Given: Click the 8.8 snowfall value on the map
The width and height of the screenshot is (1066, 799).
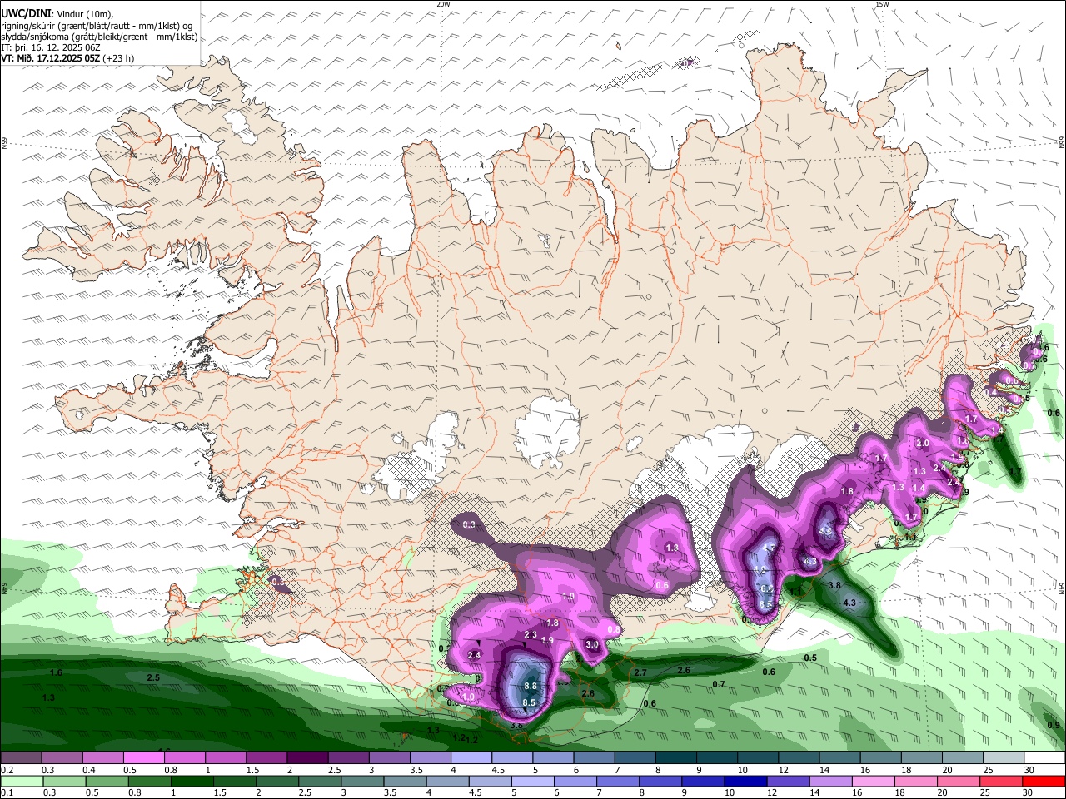Looking at the screenshot, I should point(531,687).
